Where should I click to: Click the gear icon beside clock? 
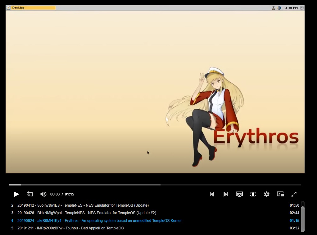tap(302, 8)
